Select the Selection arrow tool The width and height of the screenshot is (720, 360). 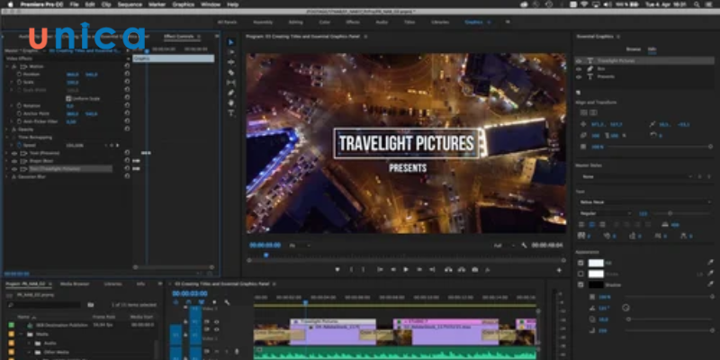pyautogui.click(x=230, y=42)
